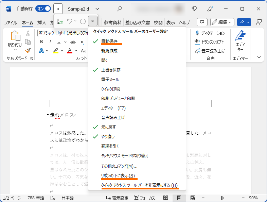Viewport: 267px width, 202px height.
Task: Choose リボンの下に表示(S) menu entry
Action: (137, 176)
